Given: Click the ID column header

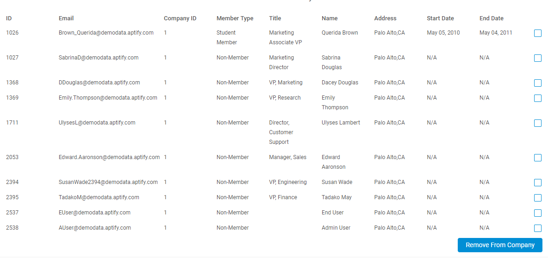Looking at the screenshot, I should click(x=9, y=18).
